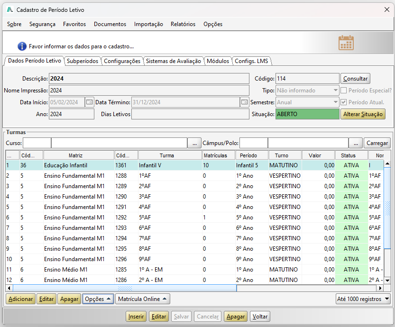Toggle the Período Atual checkbox
The width and height of the screenshot is (395, 327).
tap(344, 102)
